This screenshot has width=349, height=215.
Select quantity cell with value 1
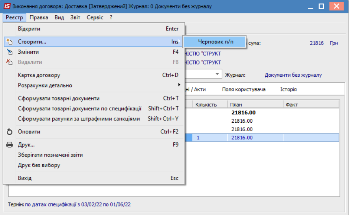[210, 138]
